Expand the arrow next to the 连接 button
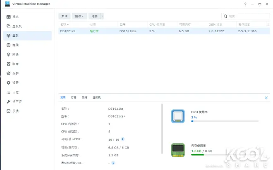This screenshot has width=273, height=170. click(x=102, y=16)
